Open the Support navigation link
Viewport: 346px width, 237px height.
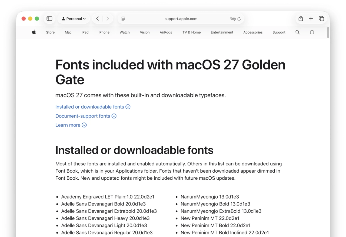point(279,32)
